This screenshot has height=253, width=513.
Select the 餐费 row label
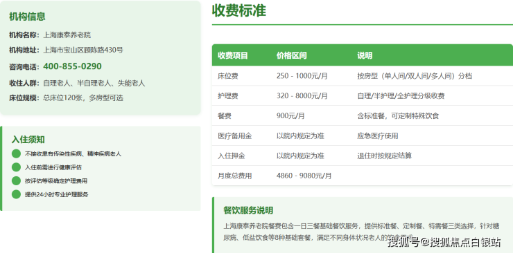coord(225,115)
